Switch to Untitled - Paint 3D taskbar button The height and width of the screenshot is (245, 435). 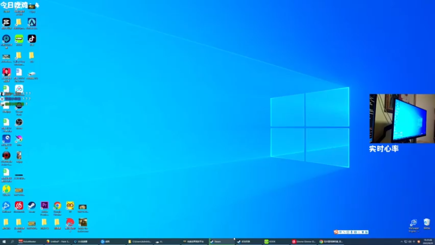[58, 242]
